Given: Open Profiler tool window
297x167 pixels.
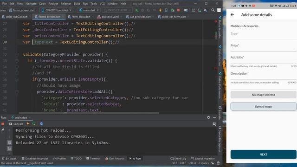Looking at the screenshot, I should pyautogui.click(x=59, y=159).
